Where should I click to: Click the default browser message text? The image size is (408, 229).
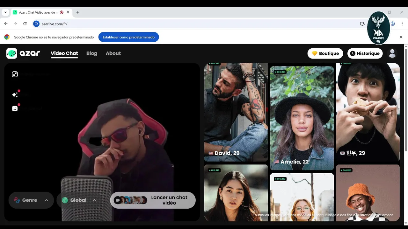[x=54, y=37]
